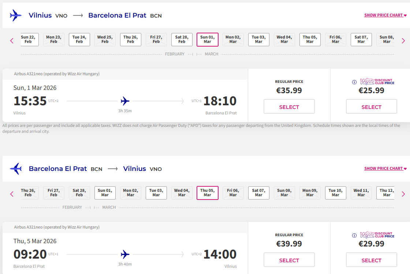Viewport: 410px width, 274px height.
Task: Choose return date Sun 01, Mar
Action: point(105,193)
